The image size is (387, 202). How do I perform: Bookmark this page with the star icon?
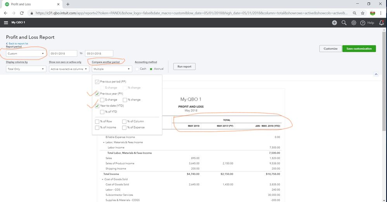pos(362,13)
